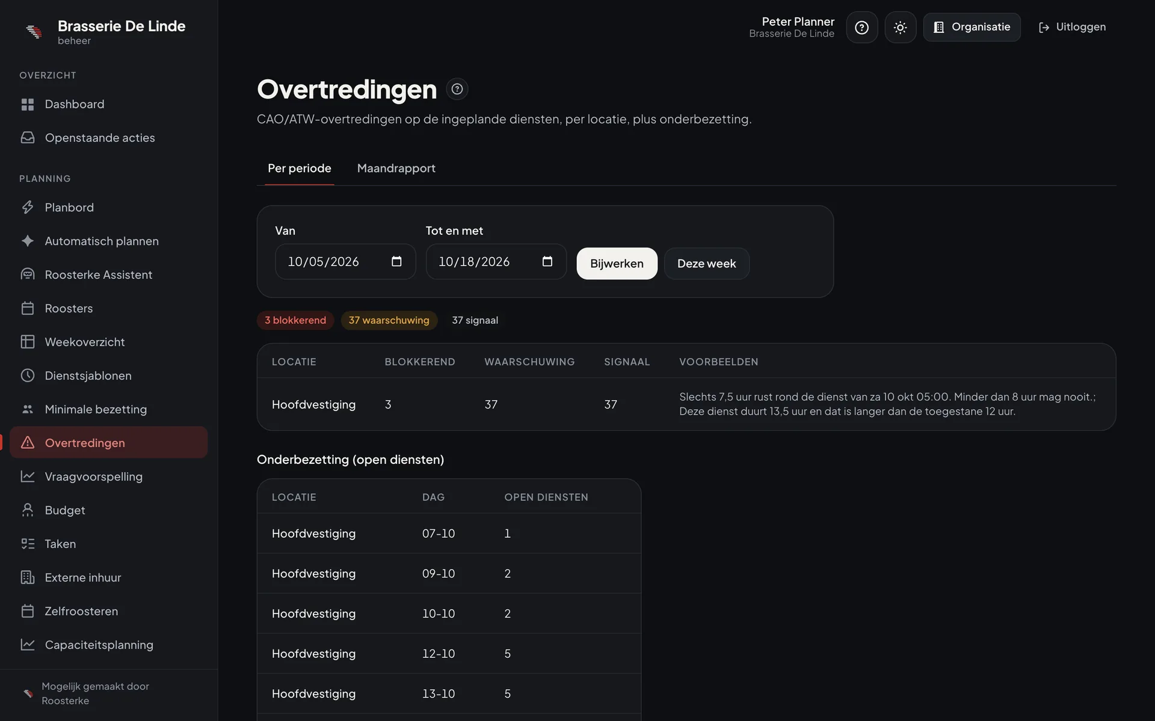Click the Deze week button
Viewport: 1155px width, 721px height.
(x=707, y=264)
